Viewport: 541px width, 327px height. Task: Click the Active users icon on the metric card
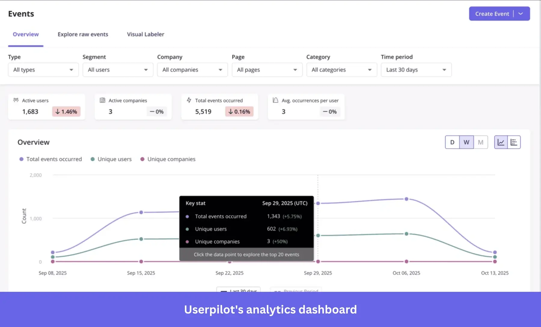tap(16, 100)
